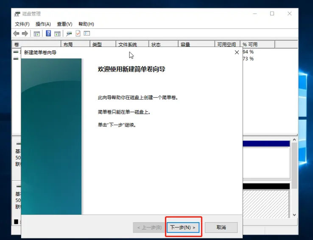Click the back arrow in Disk Management toolbar
Image resolution: width=313 pixels, height=240 pixels.
coord(16,33)
